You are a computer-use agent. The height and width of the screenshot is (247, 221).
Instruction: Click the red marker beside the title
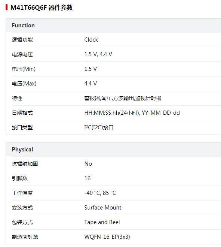coord(6,7)
